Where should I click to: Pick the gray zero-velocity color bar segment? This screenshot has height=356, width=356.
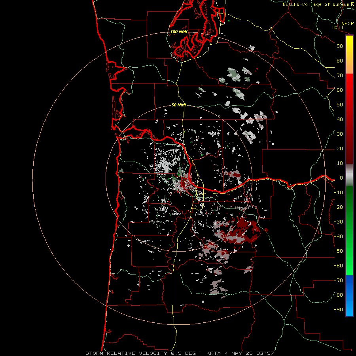coord(349,175)
